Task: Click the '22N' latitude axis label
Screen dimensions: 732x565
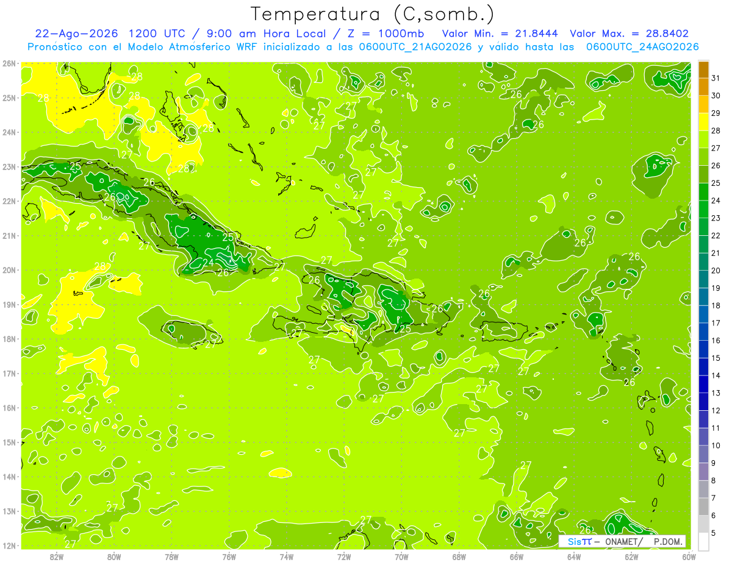Action: pyautogui.click(x=9, y=201)
